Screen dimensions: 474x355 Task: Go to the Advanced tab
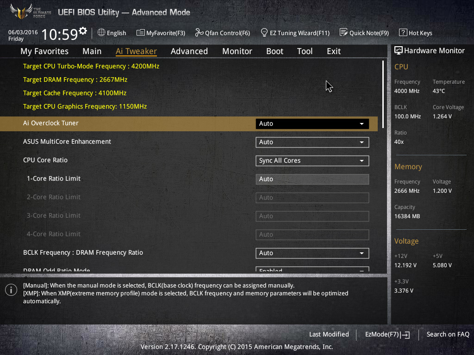(189, 51)
